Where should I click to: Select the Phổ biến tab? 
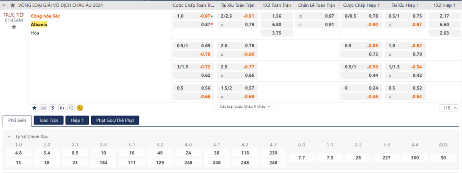pyautogui.click(x=17, y=120)
